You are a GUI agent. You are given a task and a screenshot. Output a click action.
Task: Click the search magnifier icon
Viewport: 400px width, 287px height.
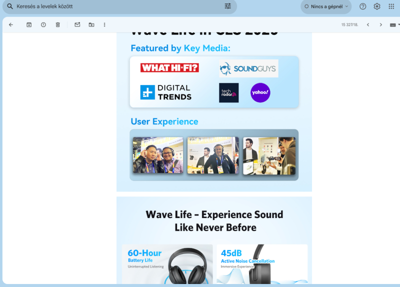(x=10, y=6)
